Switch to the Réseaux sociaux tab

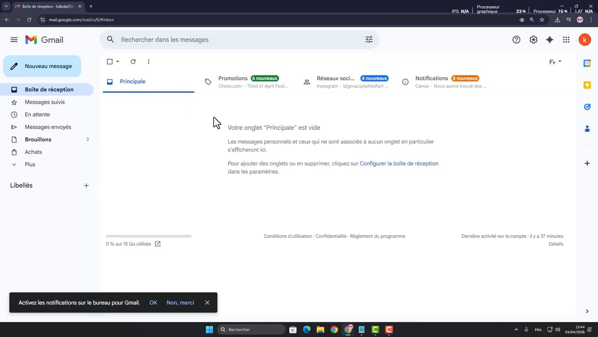pyautogui.click(x=345, y=82)
